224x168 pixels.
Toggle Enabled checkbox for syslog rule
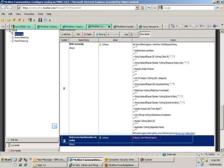click(x=64, y=141)
